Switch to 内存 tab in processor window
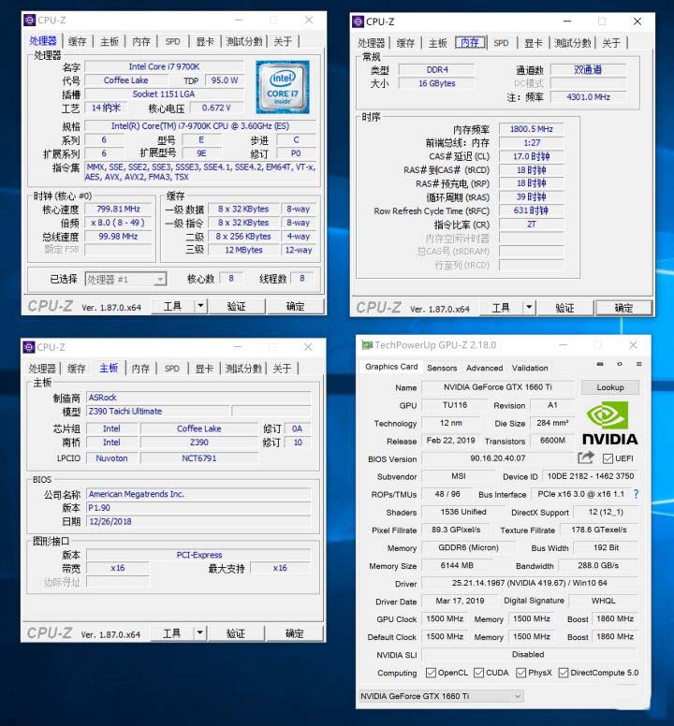Viewport: 674px width, 726px height. 141,42
